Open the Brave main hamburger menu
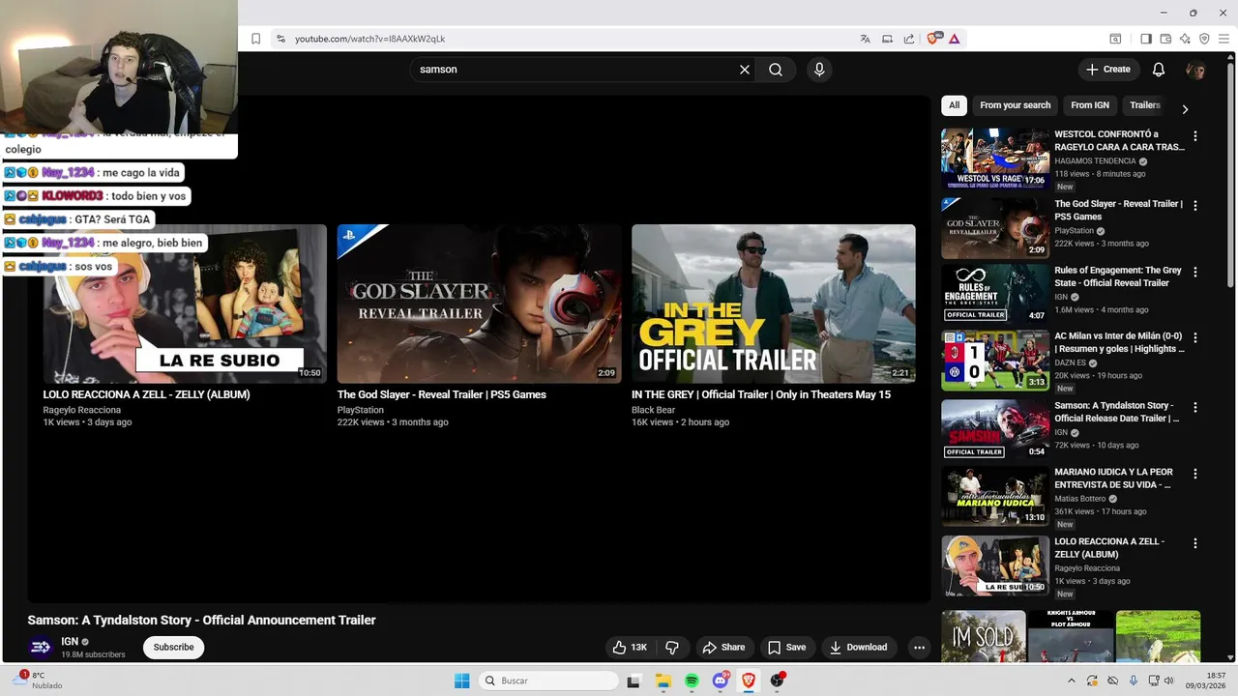The width and height of the screenshot is (1238, 696). (1223, 39)
